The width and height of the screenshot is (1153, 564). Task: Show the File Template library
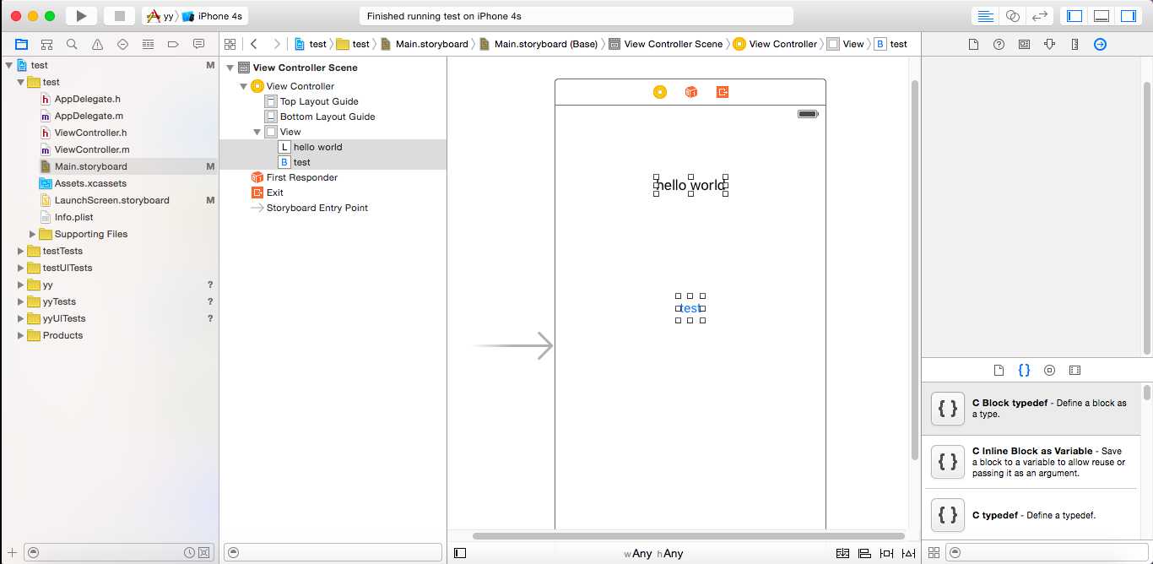click(999, 370)
